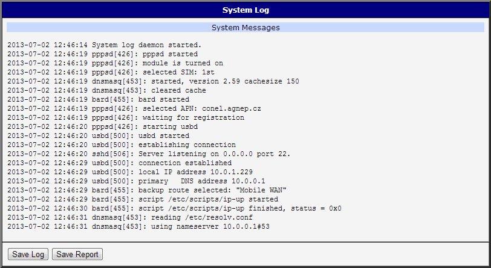Select the 'selected SIM: 1st' log line
This screenshot has width=491, height=268.
click(x=111, y=73)
